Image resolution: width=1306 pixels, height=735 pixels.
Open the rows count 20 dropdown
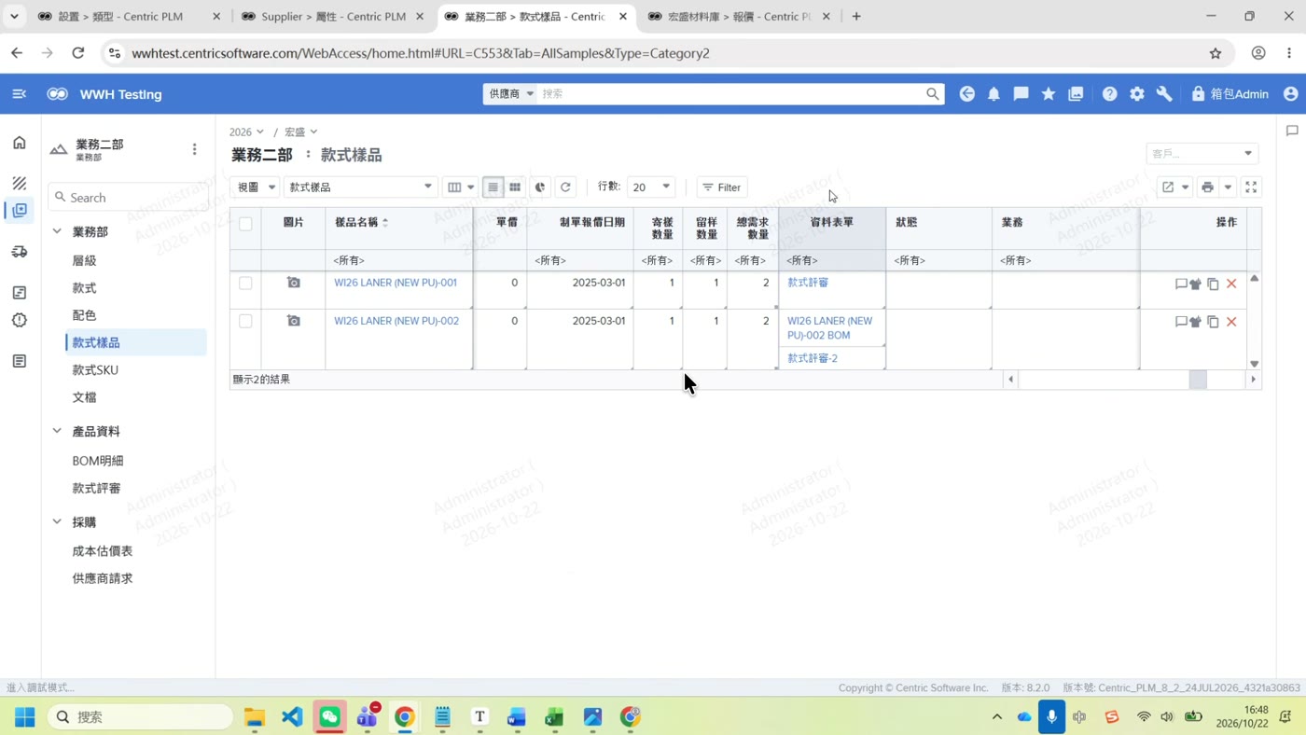(651, 187)
